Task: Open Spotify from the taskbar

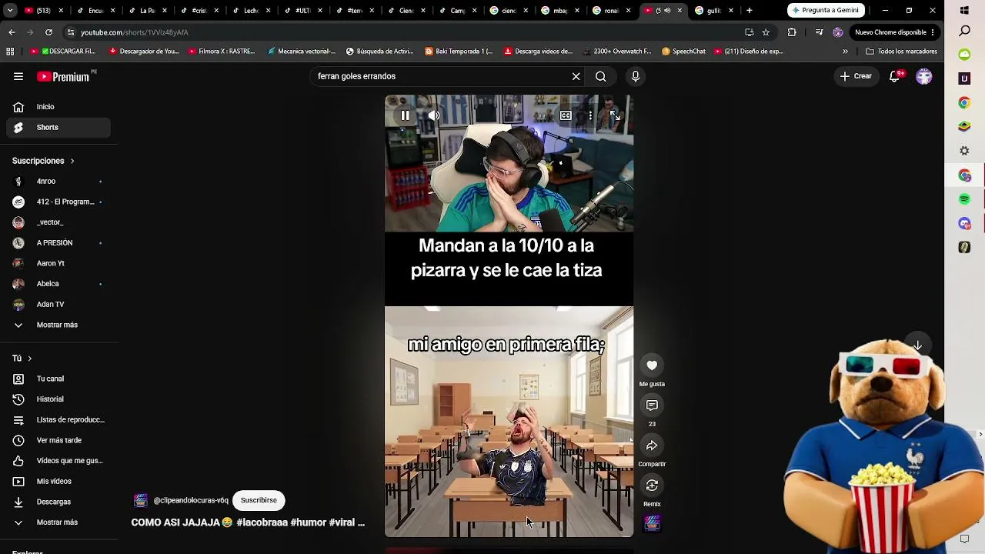Action: 964,199
